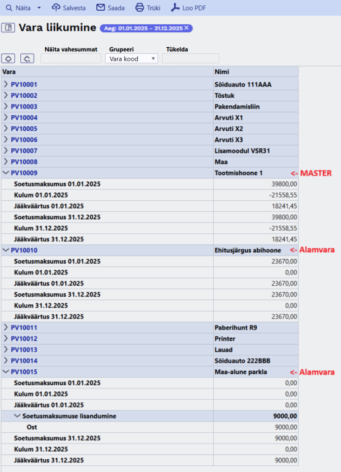Click the -21558,55 value for Kulum 01.01.2025

(283, 195)
